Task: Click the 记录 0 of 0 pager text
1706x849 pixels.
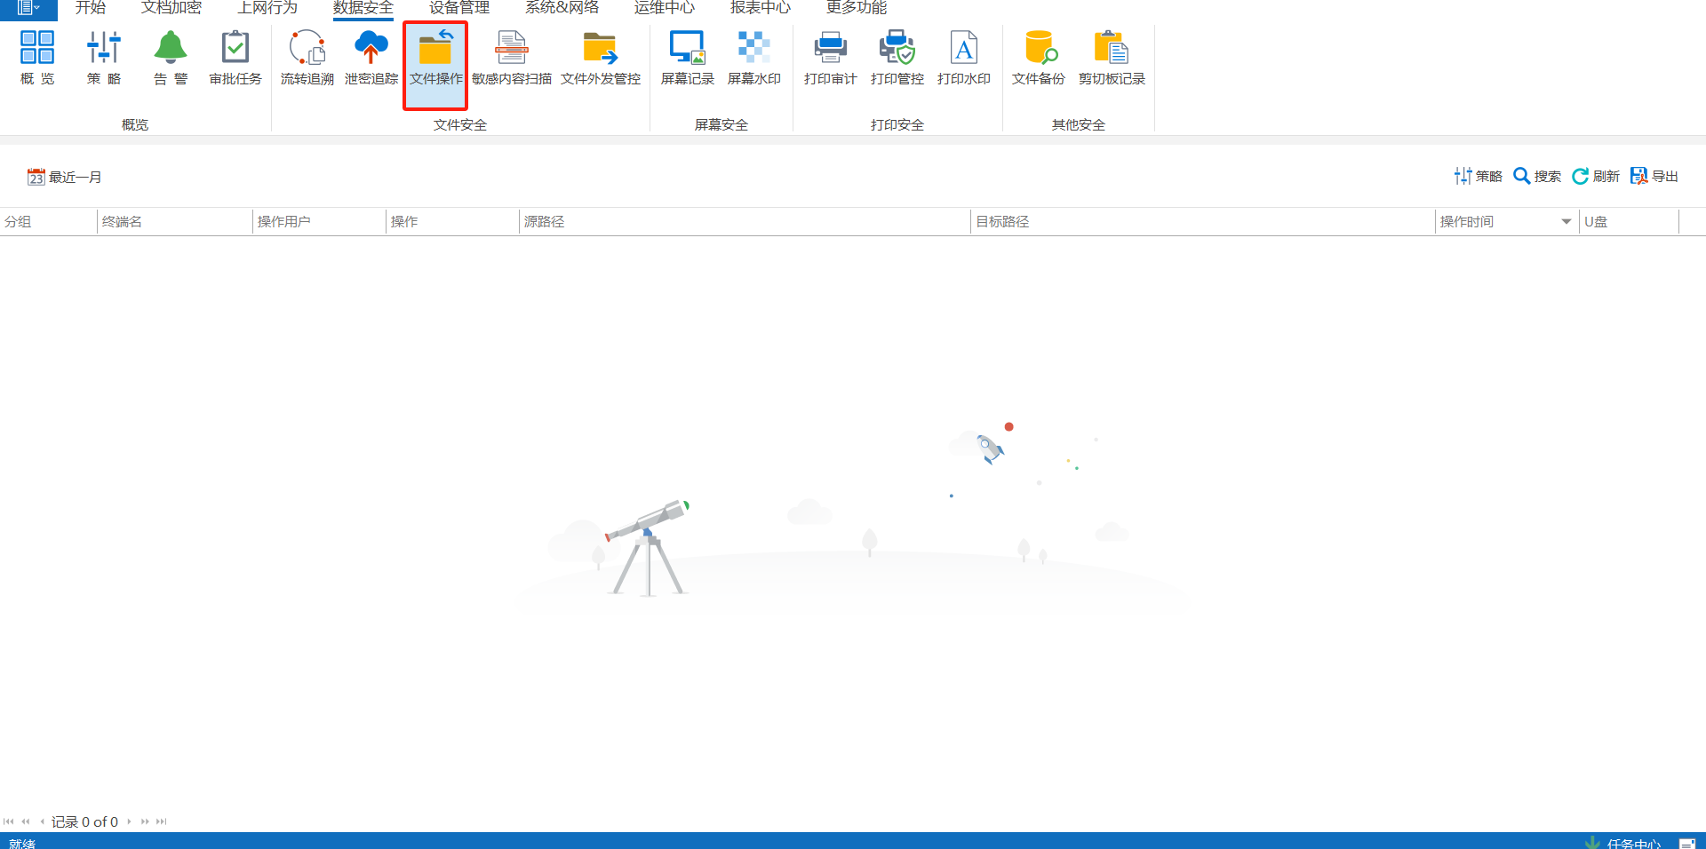Action: [x=84, y=821]
